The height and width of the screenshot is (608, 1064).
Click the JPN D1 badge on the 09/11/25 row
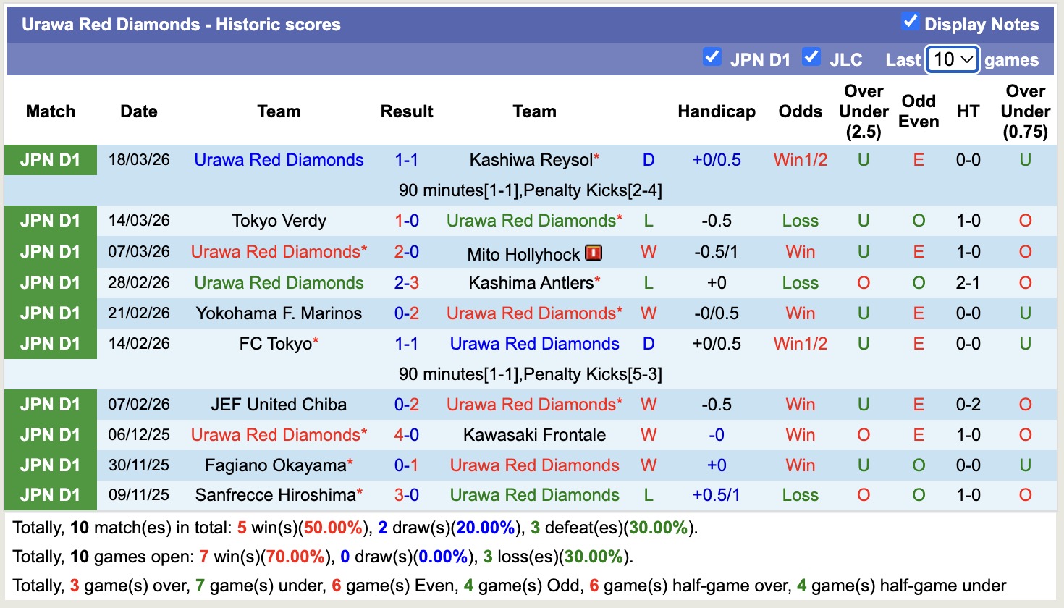point(50,495)
